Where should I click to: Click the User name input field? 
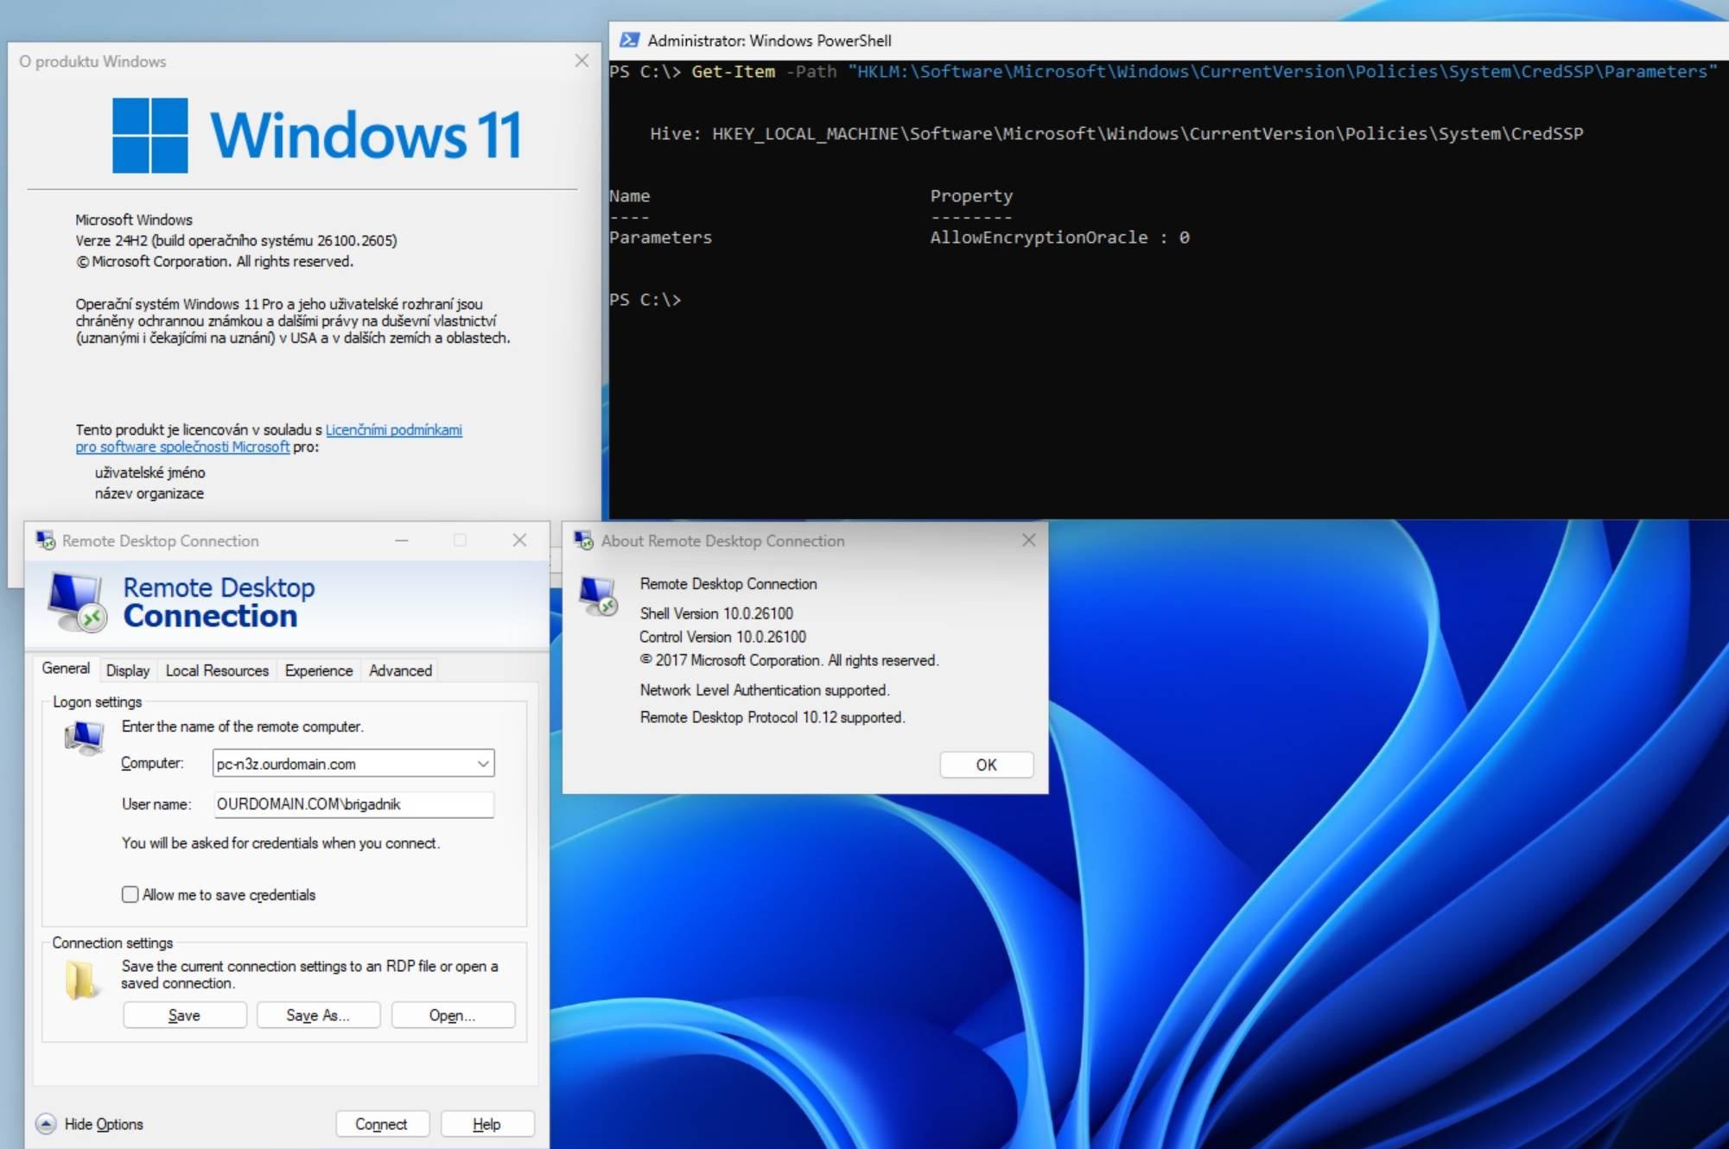click(x=353, y=804)
